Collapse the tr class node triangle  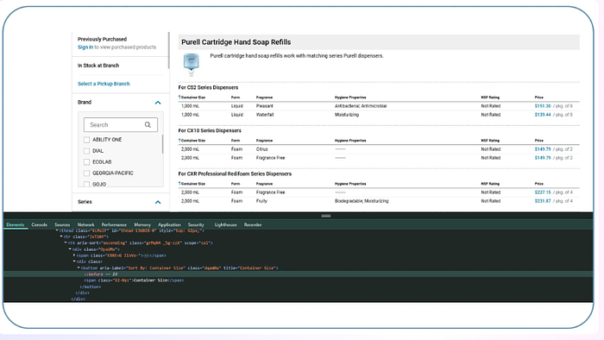(x=61, y=236)
